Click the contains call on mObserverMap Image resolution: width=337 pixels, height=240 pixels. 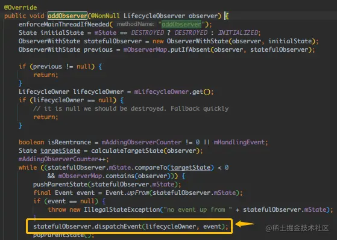pos(120,176)
